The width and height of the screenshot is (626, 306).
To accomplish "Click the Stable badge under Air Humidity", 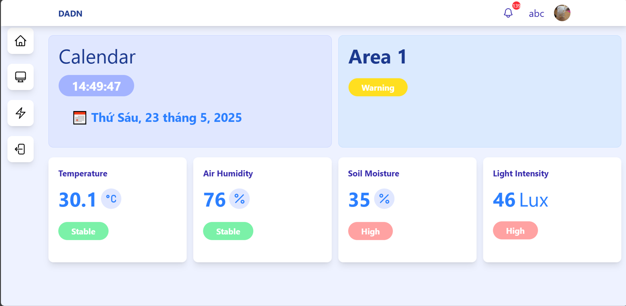I will coord(228,231).
